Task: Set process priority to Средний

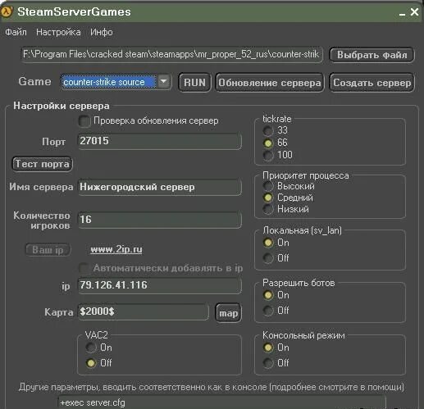Action: (268, 198)
